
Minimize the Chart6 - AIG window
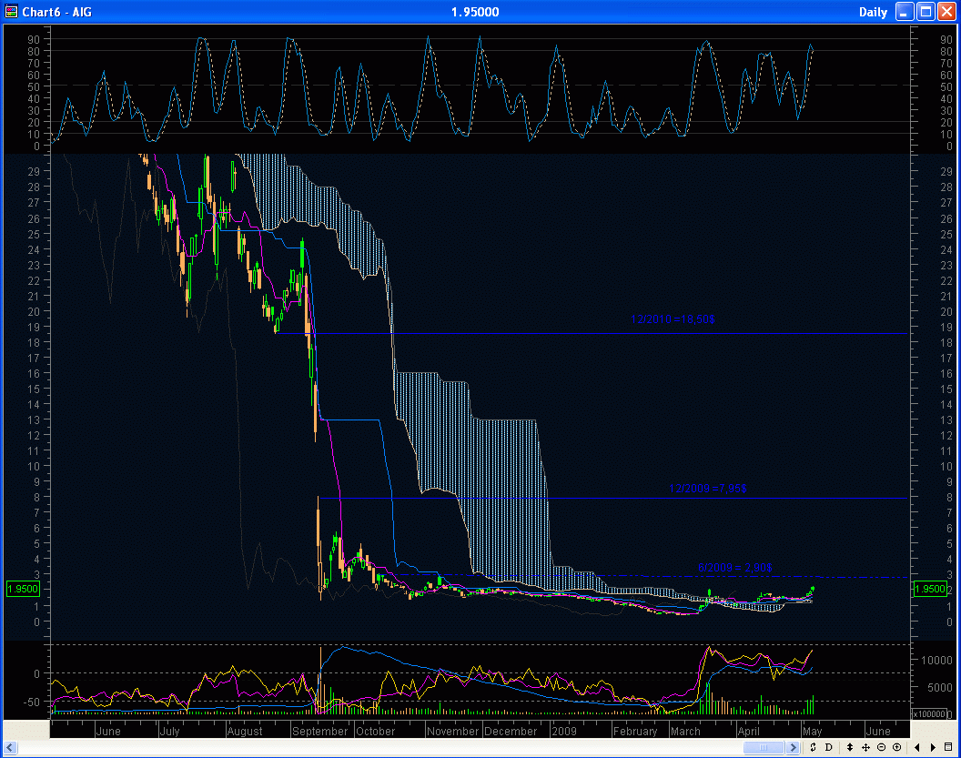(x=905, y=11)
